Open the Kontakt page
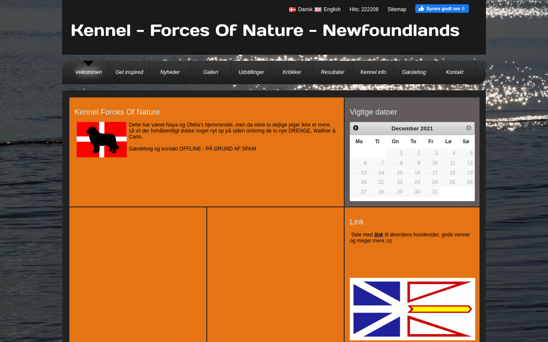 (455, 72)
